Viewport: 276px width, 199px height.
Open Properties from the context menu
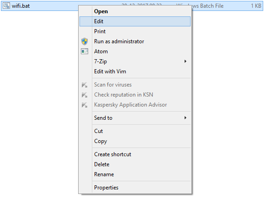(135, 188)
